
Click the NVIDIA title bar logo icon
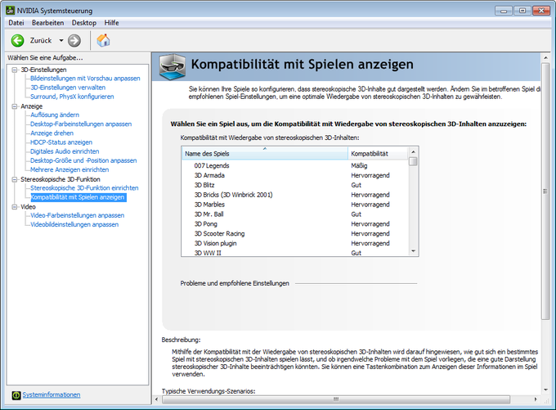tap(11, 11)
